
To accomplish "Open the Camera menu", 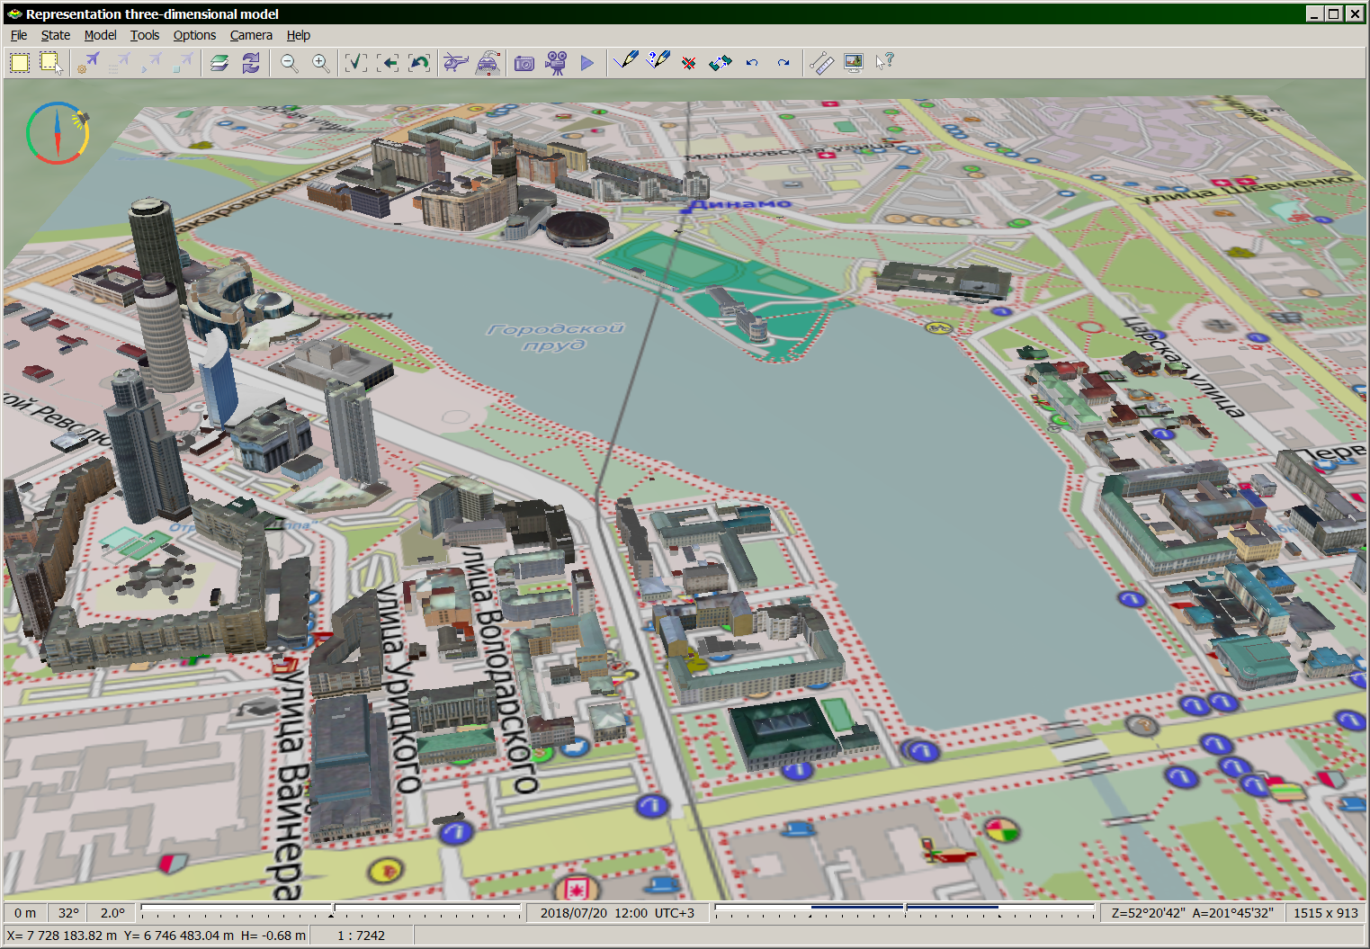I will click(x=250, y=35).
